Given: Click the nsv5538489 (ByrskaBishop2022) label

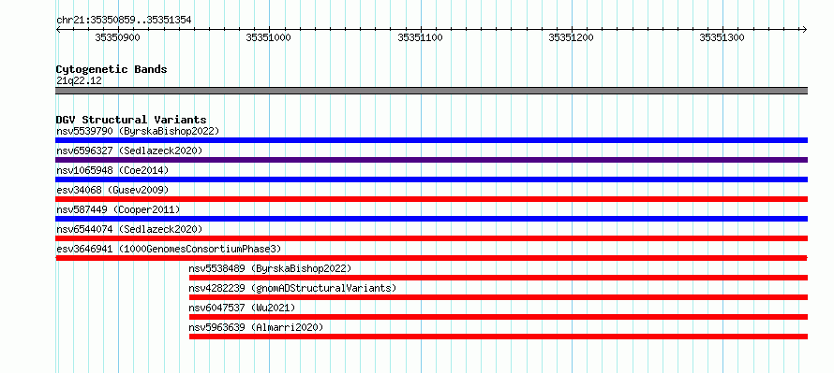Looking at the screenshot, I should click(270, 268).
